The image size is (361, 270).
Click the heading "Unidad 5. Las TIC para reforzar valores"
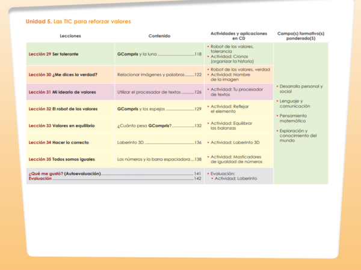click(78, 22)
